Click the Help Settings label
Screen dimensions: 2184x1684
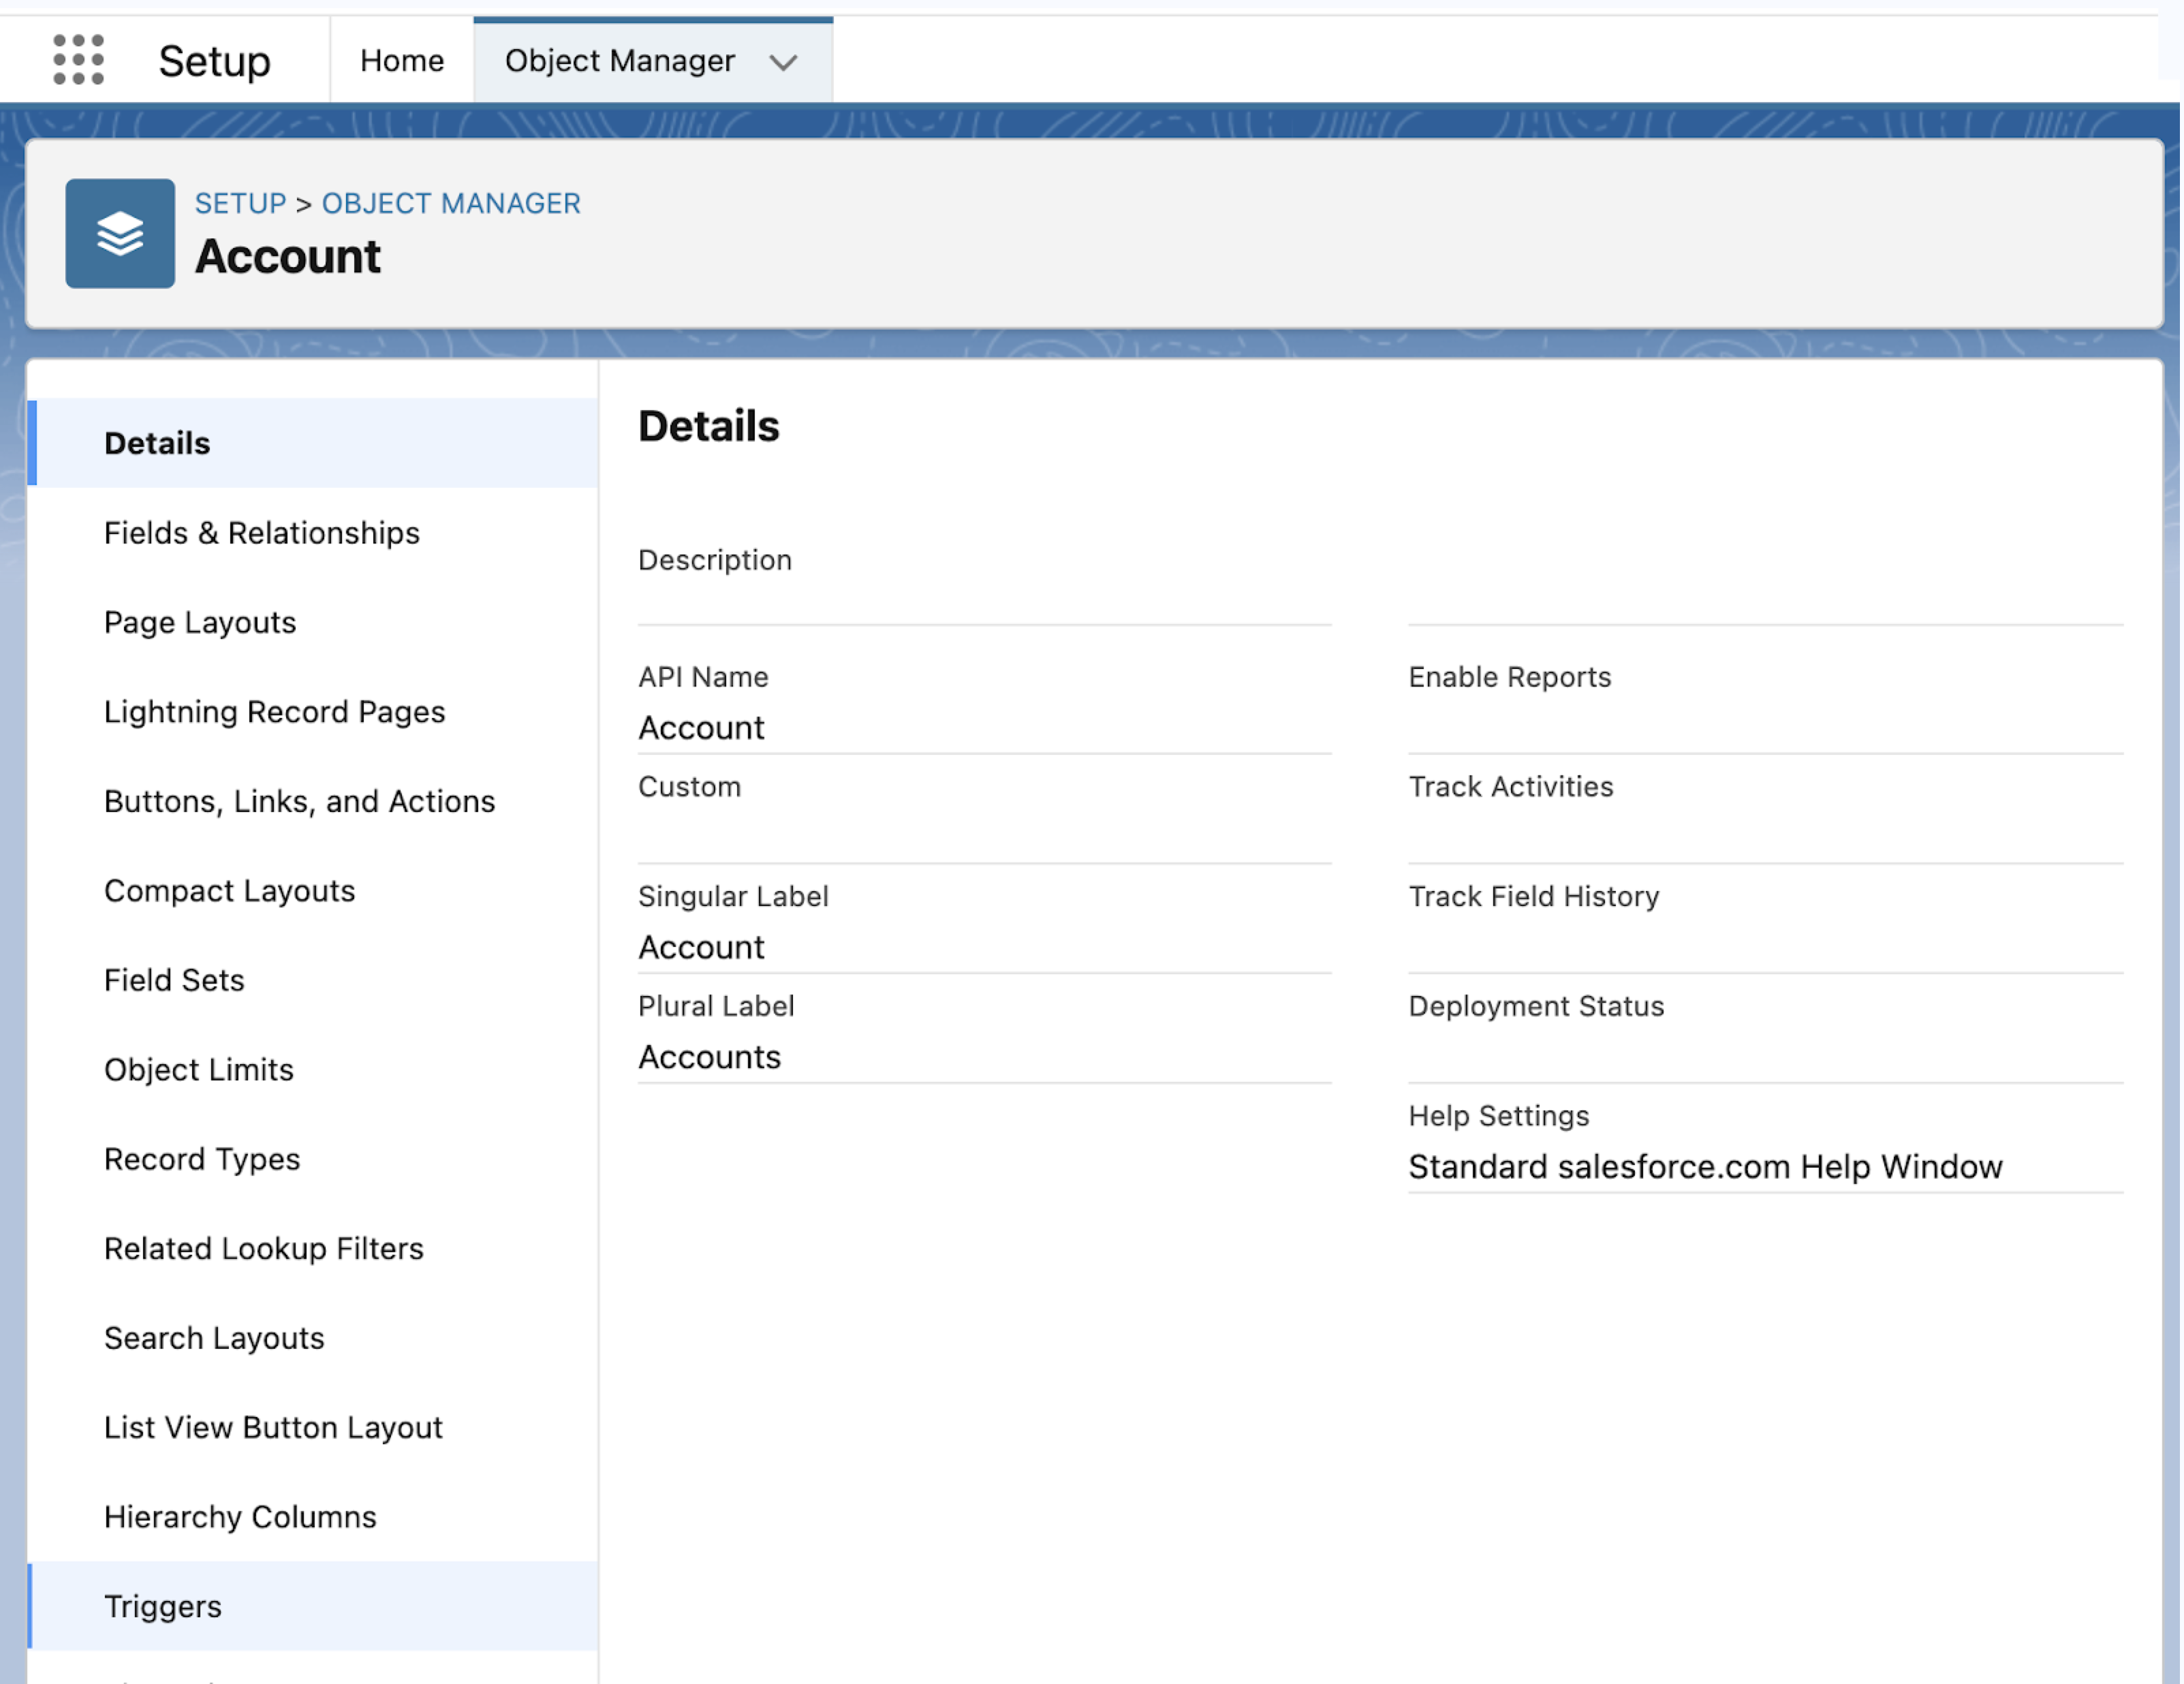1498,1116
